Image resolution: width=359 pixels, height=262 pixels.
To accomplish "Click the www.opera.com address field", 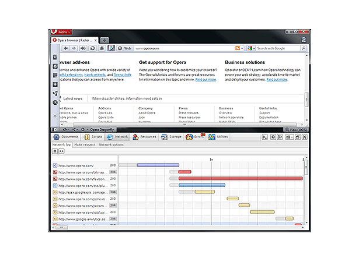I will [184, 48].
